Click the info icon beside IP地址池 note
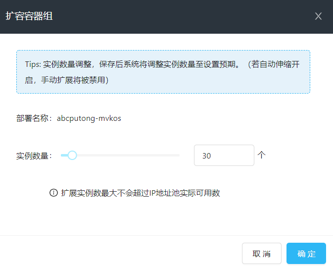Image resolution: width=333 pixels, height=266 pixels. [53, 193]
